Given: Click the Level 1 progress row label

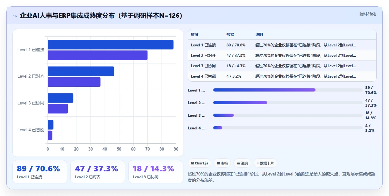Looking at the screenshot, I should click(196, 90).
